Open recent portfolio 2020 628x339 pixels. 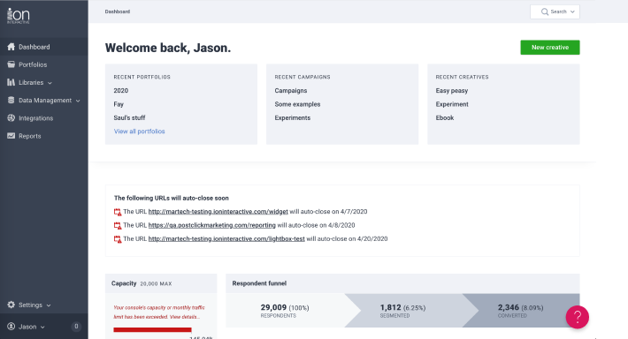pos(120,90)
